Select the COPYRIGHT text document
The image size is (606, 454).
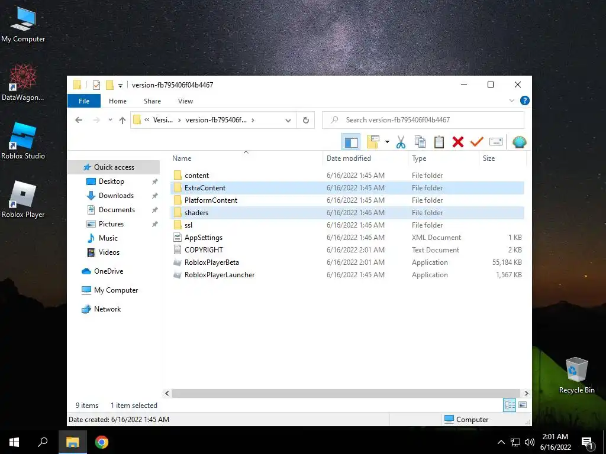pyautogui.click(x=347, y=250)
